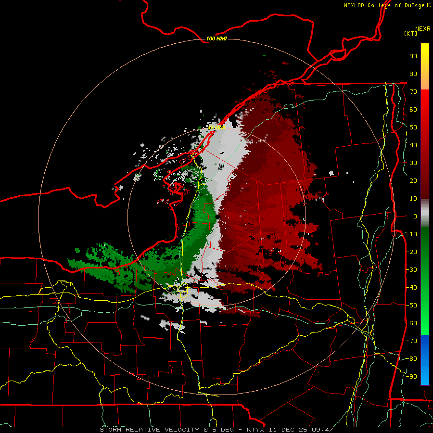Click the -60 scale value

pyautogui.click(x=411, y=323)
